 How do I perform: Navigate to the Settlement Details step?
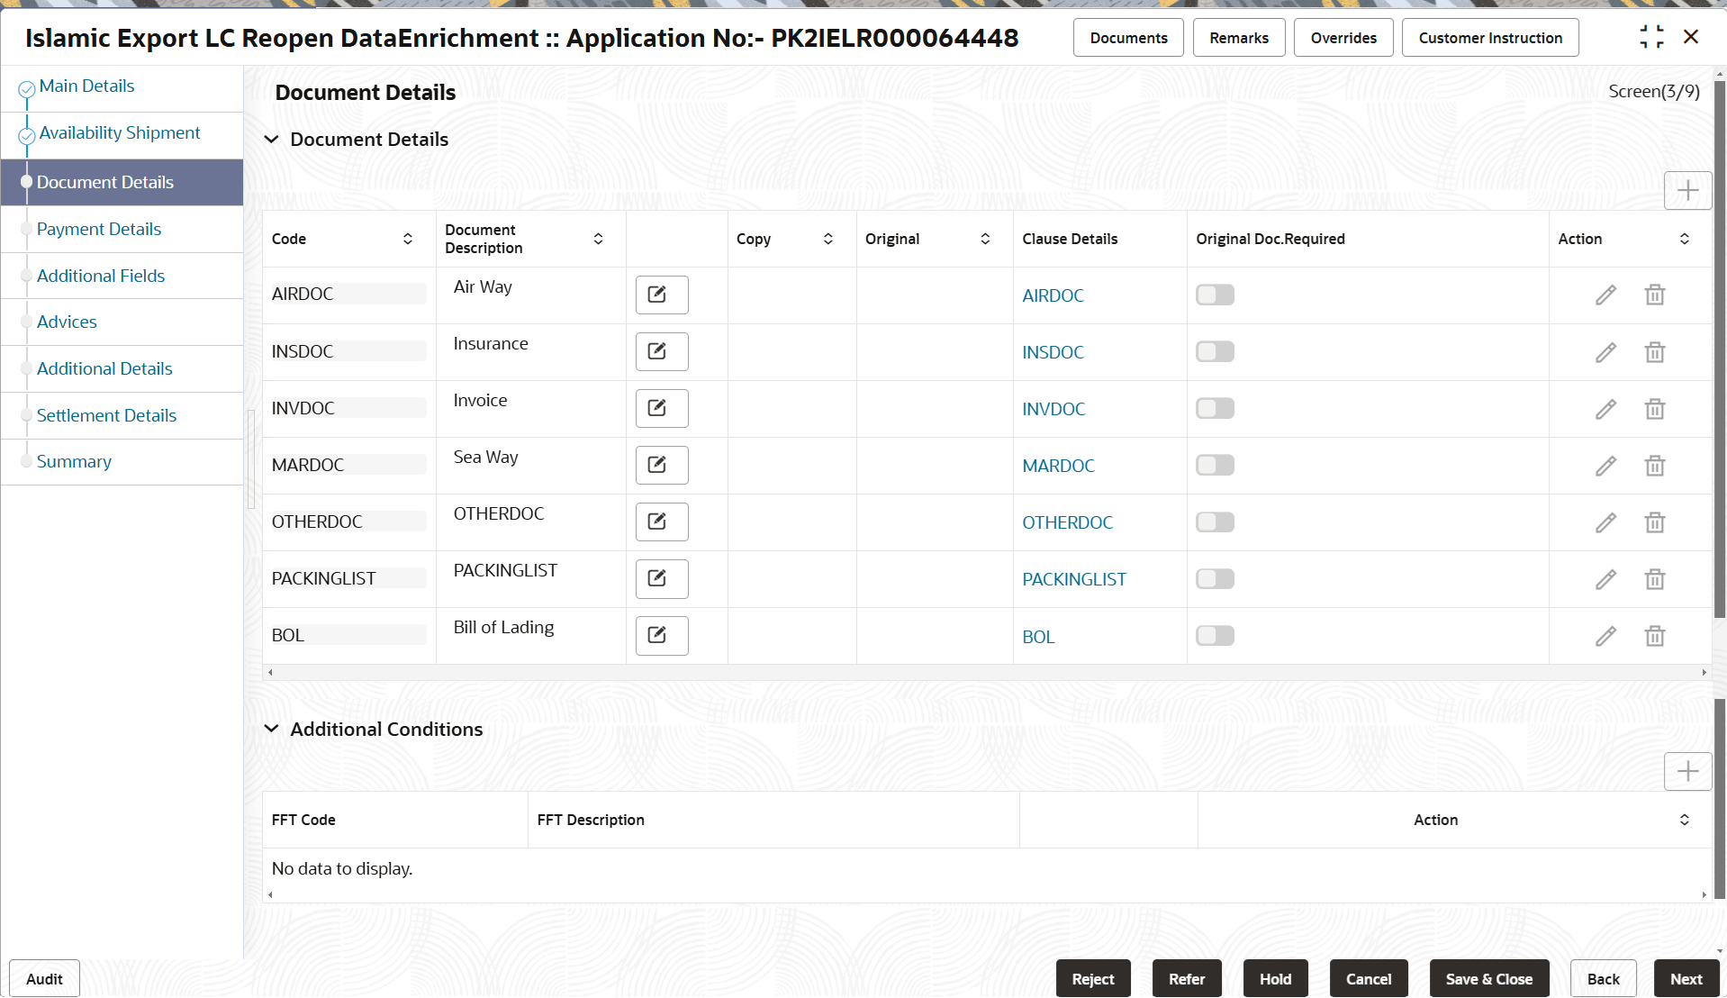coord(106,415)
